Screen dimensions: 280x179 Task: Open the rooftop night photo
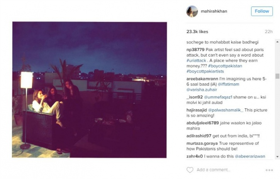tap(89, 90)
